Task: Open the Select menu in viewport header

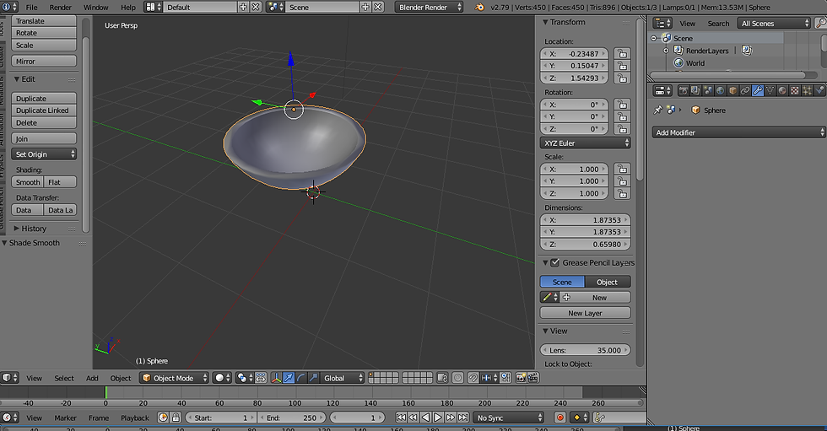Action: 64,378
